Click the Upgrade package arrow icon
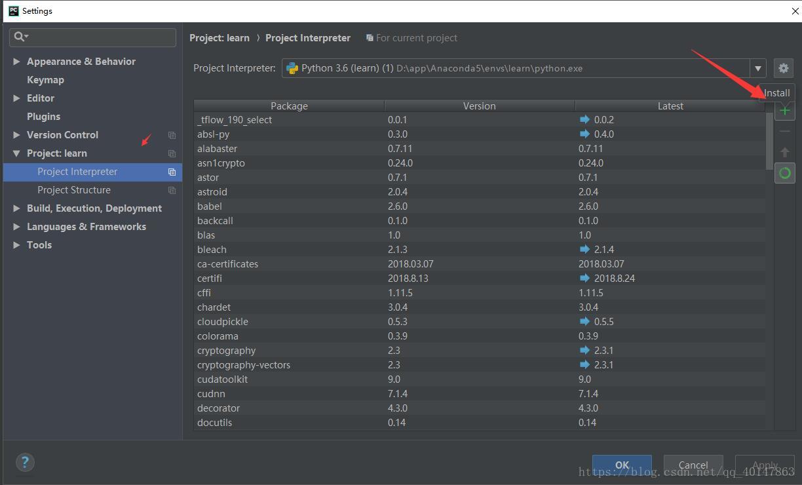 click(x=785, y=153)
